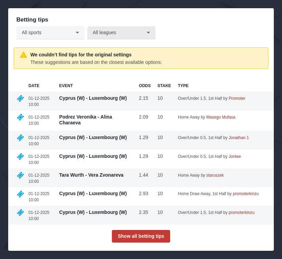Viewport: 282px width, 259px height.
Task: Click the arrow on the All sports selector
Action: (x=77, y=32)
